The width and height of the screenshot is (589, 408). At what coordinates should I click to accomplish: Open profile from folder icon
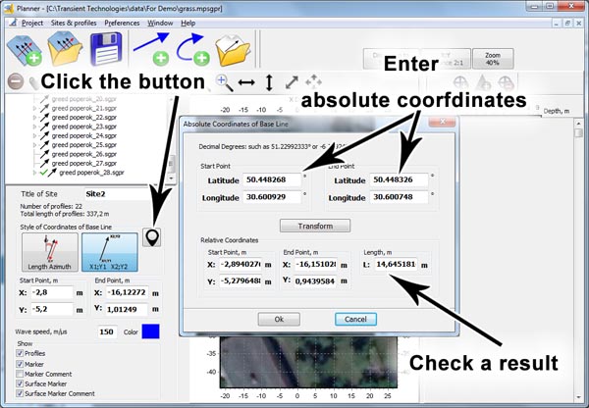click(x=233, y=50)
